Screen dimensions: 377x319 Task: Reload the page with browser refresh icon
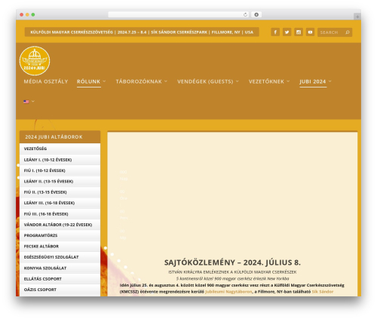[x=245, y=14]
